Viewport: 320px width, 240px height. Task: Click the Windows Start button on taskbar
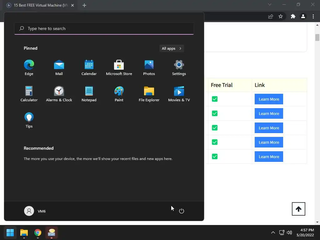click(10, 232)
